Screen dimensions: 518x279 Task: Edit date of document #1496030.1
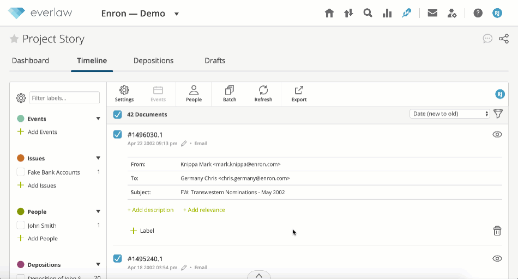click(x=184, y=143)
